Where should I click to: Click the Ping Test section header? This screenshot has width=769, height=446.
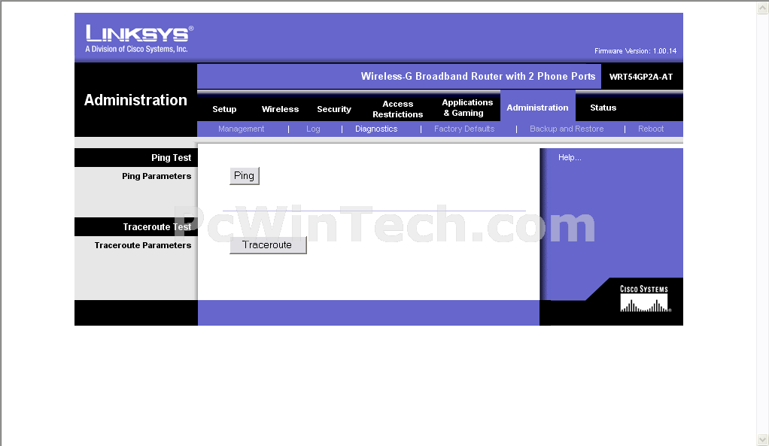[x=171, y=158]
